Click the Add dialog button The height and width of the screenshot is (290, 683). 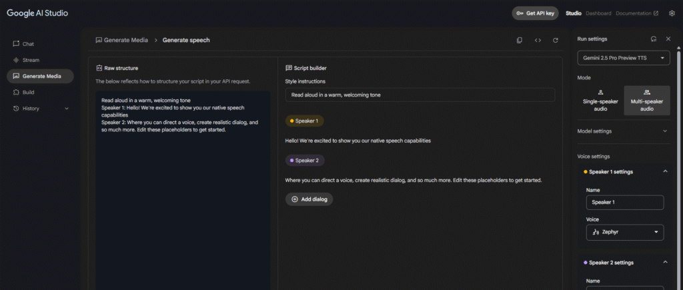(309, 199)
